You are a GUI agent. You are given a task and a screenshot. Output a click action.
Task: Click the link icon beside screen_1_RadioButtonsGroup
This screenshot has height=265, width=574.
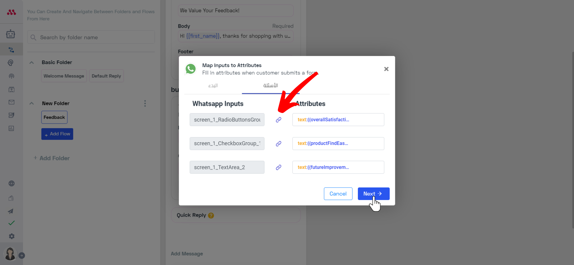tap(278, 120)
